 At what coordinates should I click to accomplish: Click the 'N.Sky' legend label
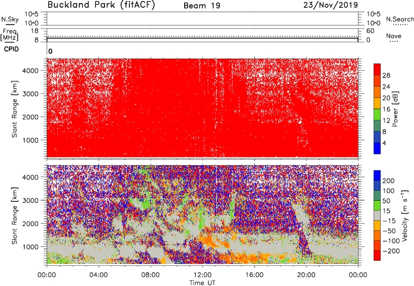coord(10,19)
